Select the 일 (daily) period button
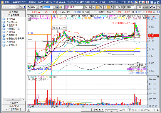This screenshot has height=113, width=161. click(86, 7)
